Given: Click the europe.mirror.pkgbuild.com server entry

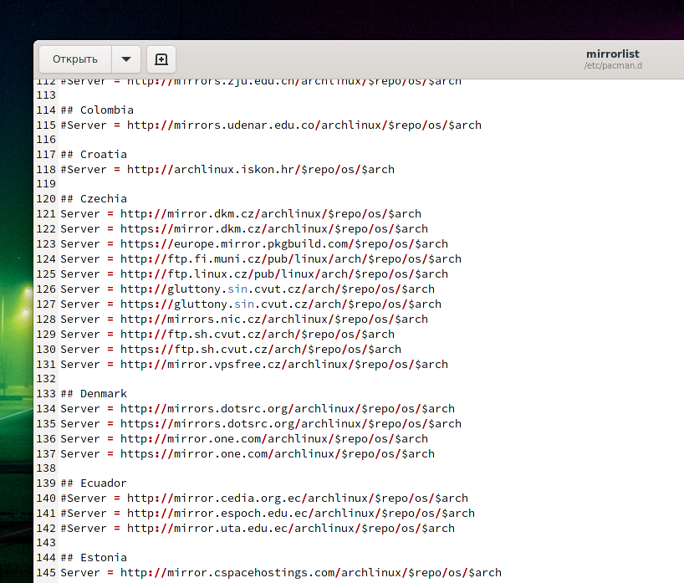Looking at the screenshot, I should click(x=253, y=244).
